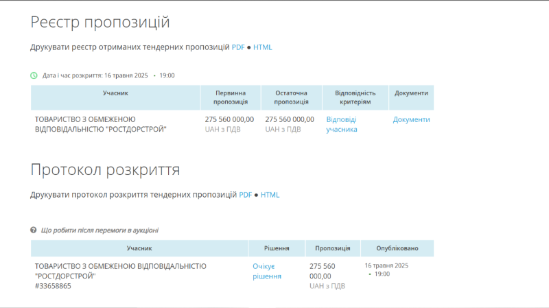Open PDF of the disclosure protocol

coord(246,195)
